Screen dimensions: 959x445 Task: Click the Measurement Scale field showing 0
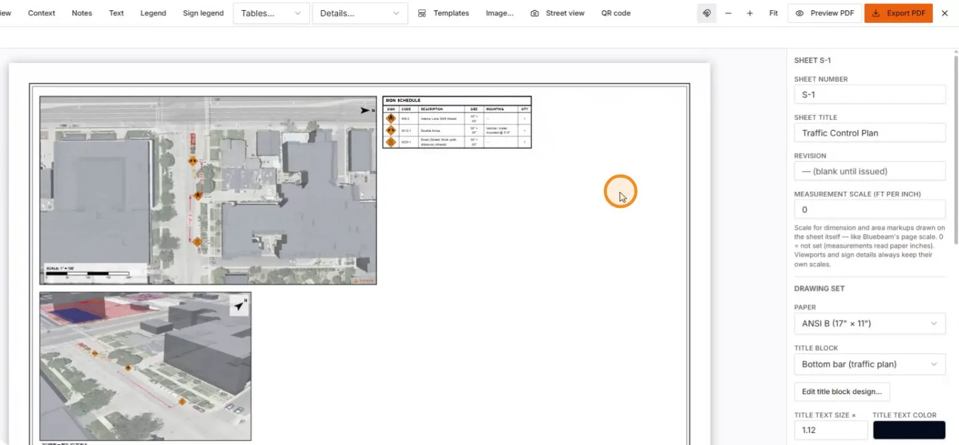870,209
